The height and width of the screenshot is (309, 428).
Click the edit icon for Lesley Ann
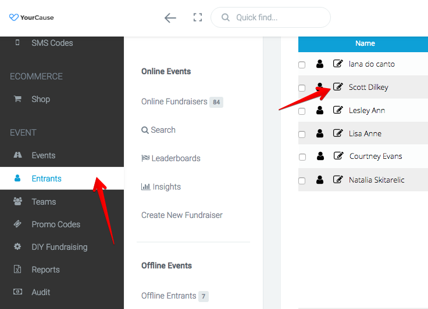338,110
